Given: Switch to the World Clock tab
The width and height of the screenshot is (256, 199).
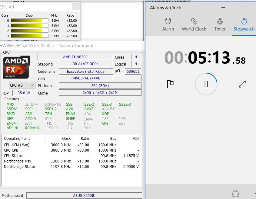Looking at the screenshot, I should click(x=194, y=25).
